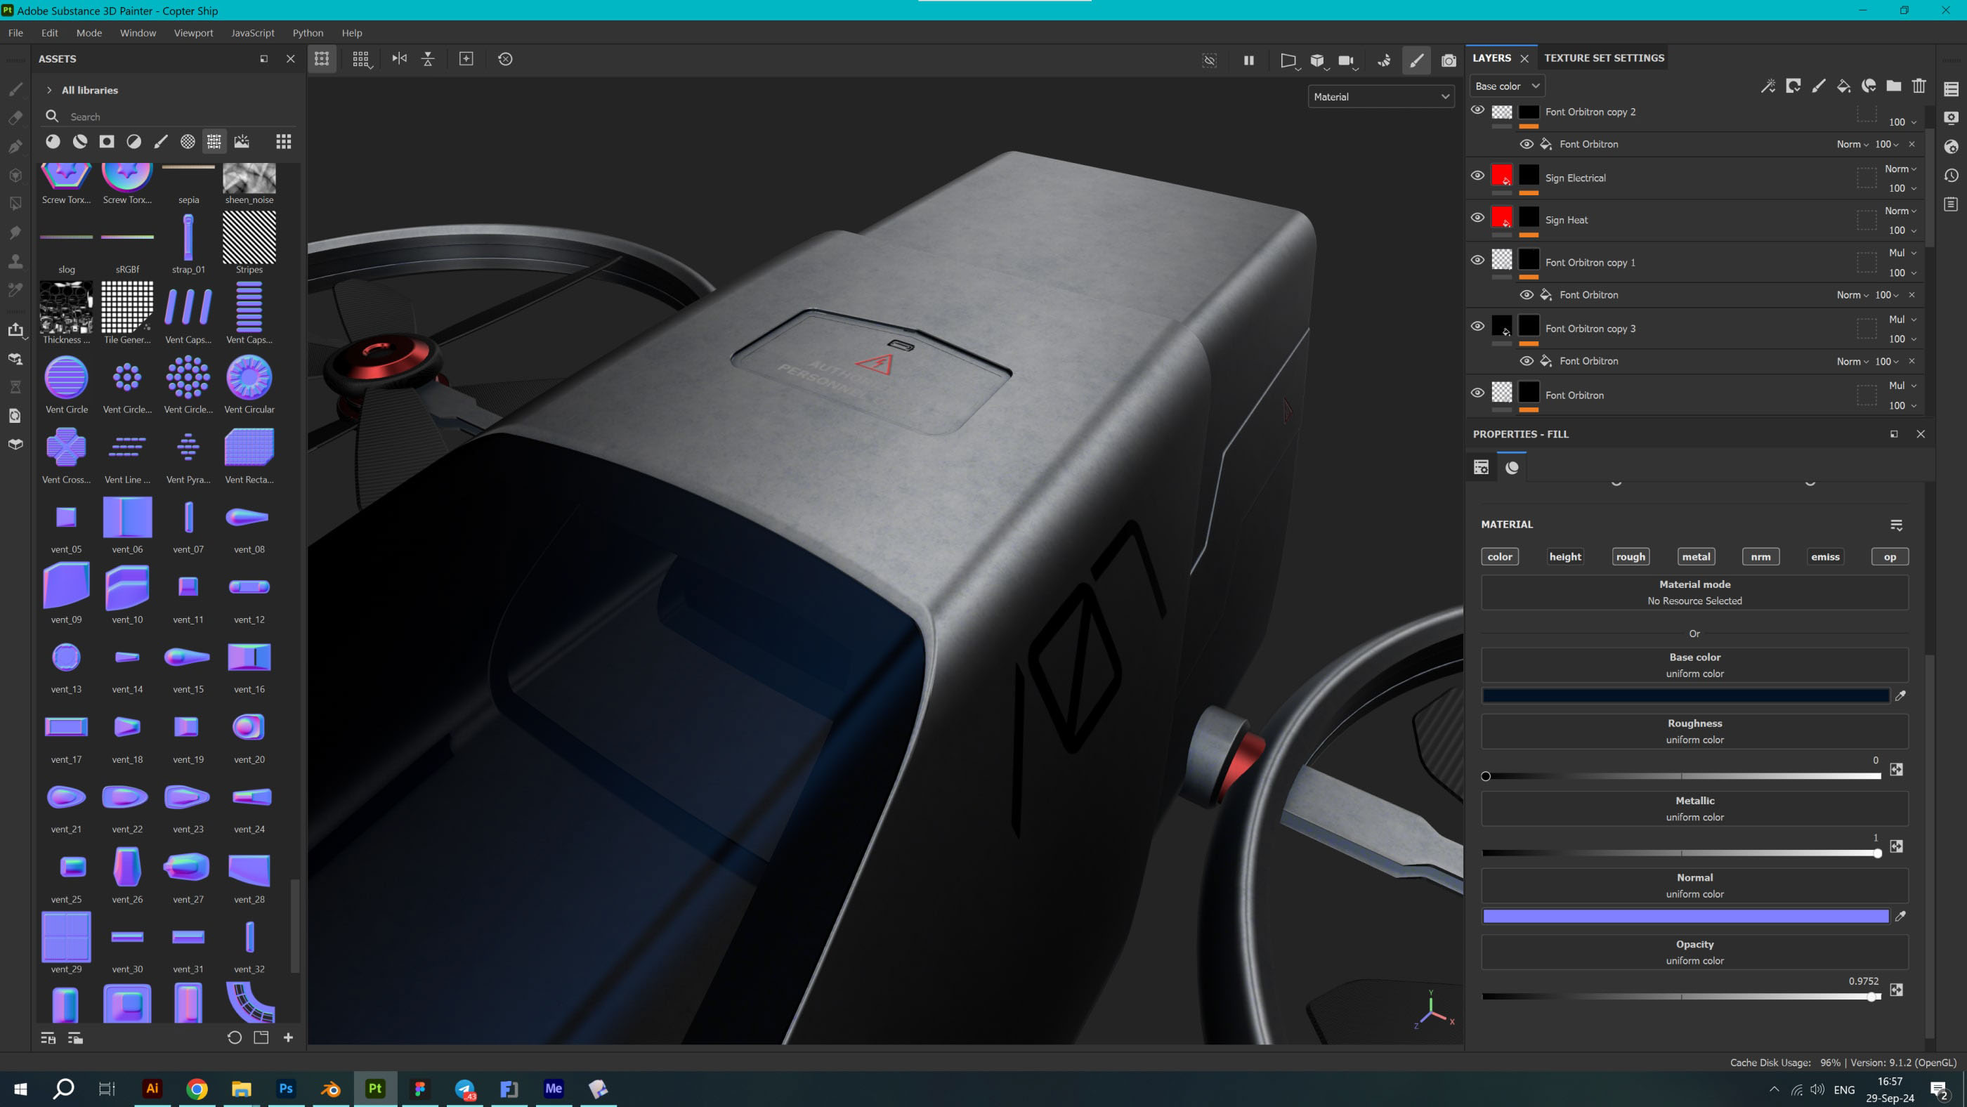Pause rendering with the pause icon

tap(1248, 60)
